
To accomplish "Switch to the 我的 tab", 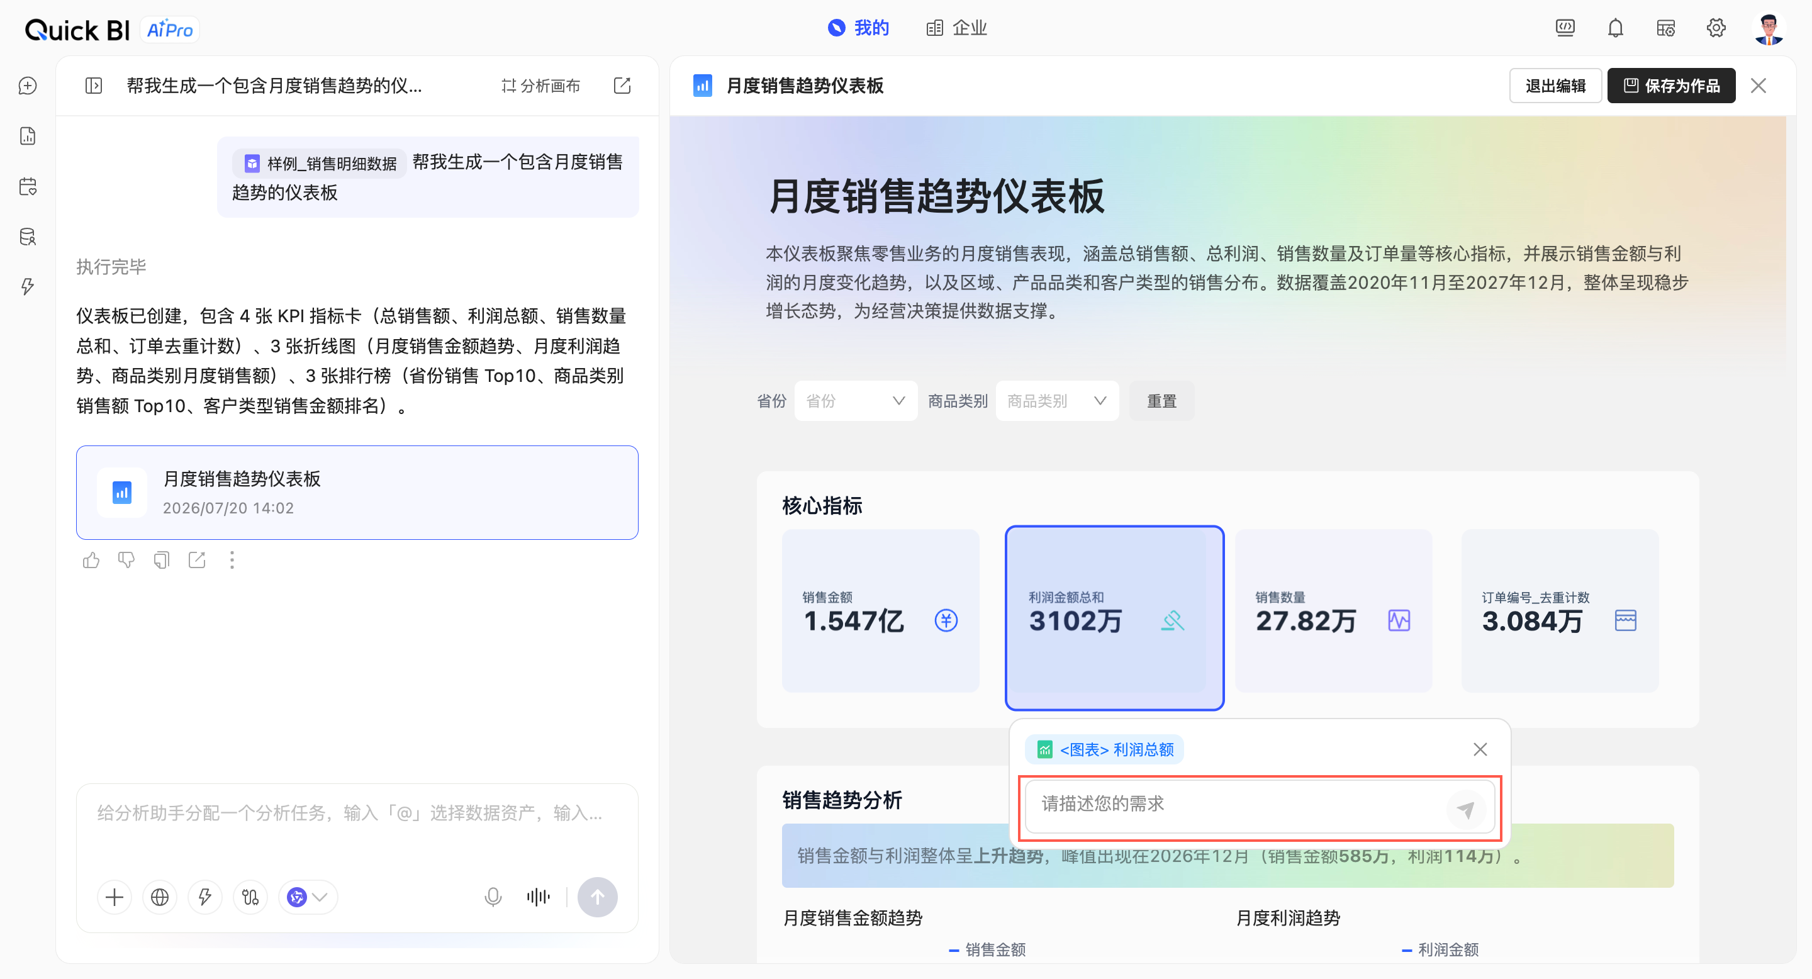I will tap(858, 28).
